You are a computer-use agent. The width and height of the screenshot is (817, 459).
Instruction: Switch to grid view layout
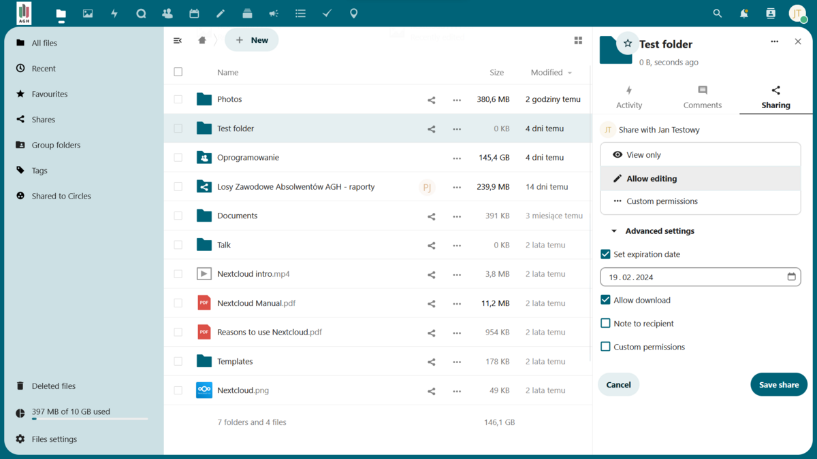(x=578, y=41)
